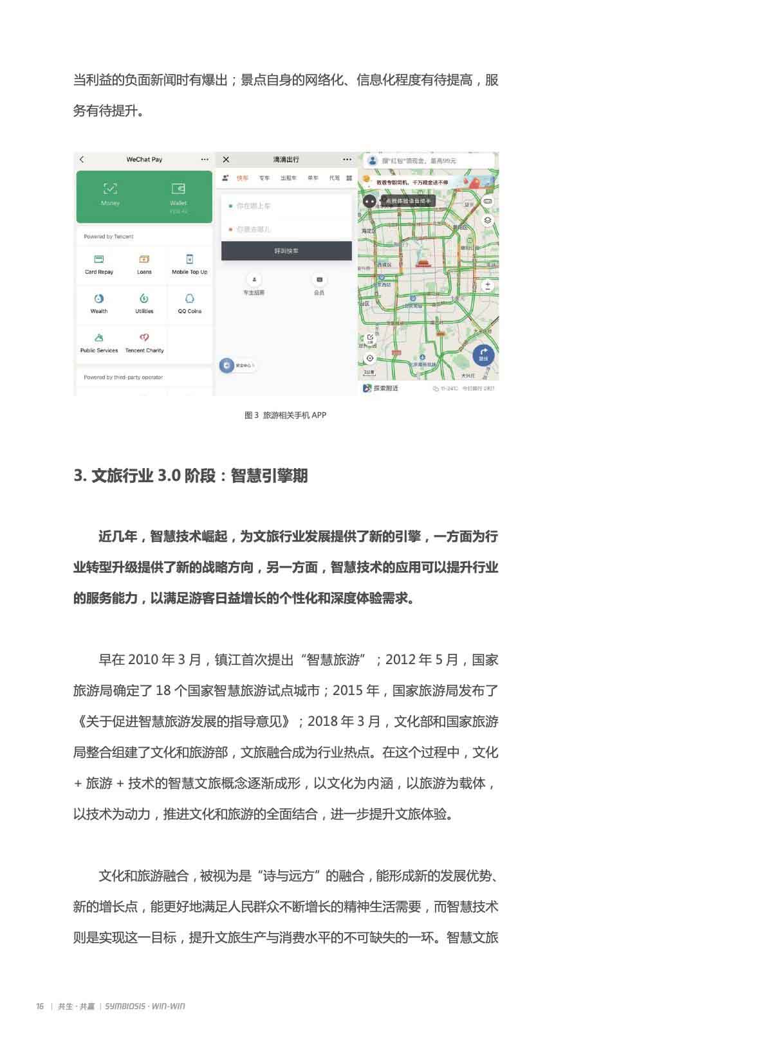Image resolution: width=767 pixels, height=1039 pixels.
Task: Open the Wallet in WeChat Pay
Action: [x=178, y=189]
